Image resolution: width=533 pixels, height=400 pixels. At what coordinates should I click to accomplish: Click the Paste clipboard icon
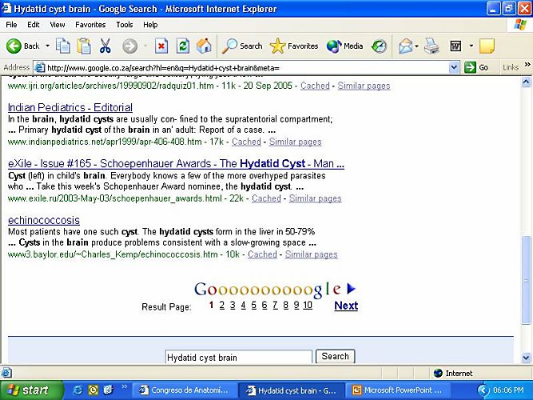tap(84, 46)
